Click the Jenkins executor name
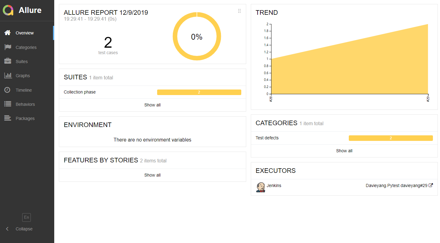The image size is (440, 243). (274, 185)
